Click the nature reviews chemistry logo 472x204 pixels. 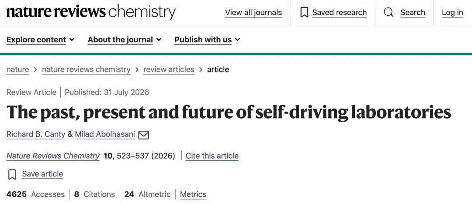tap(91, 12)
